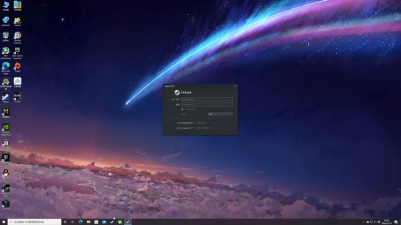The image size is (401, 225).
Task: Open the notification center icon
Action: click(396, 222)
